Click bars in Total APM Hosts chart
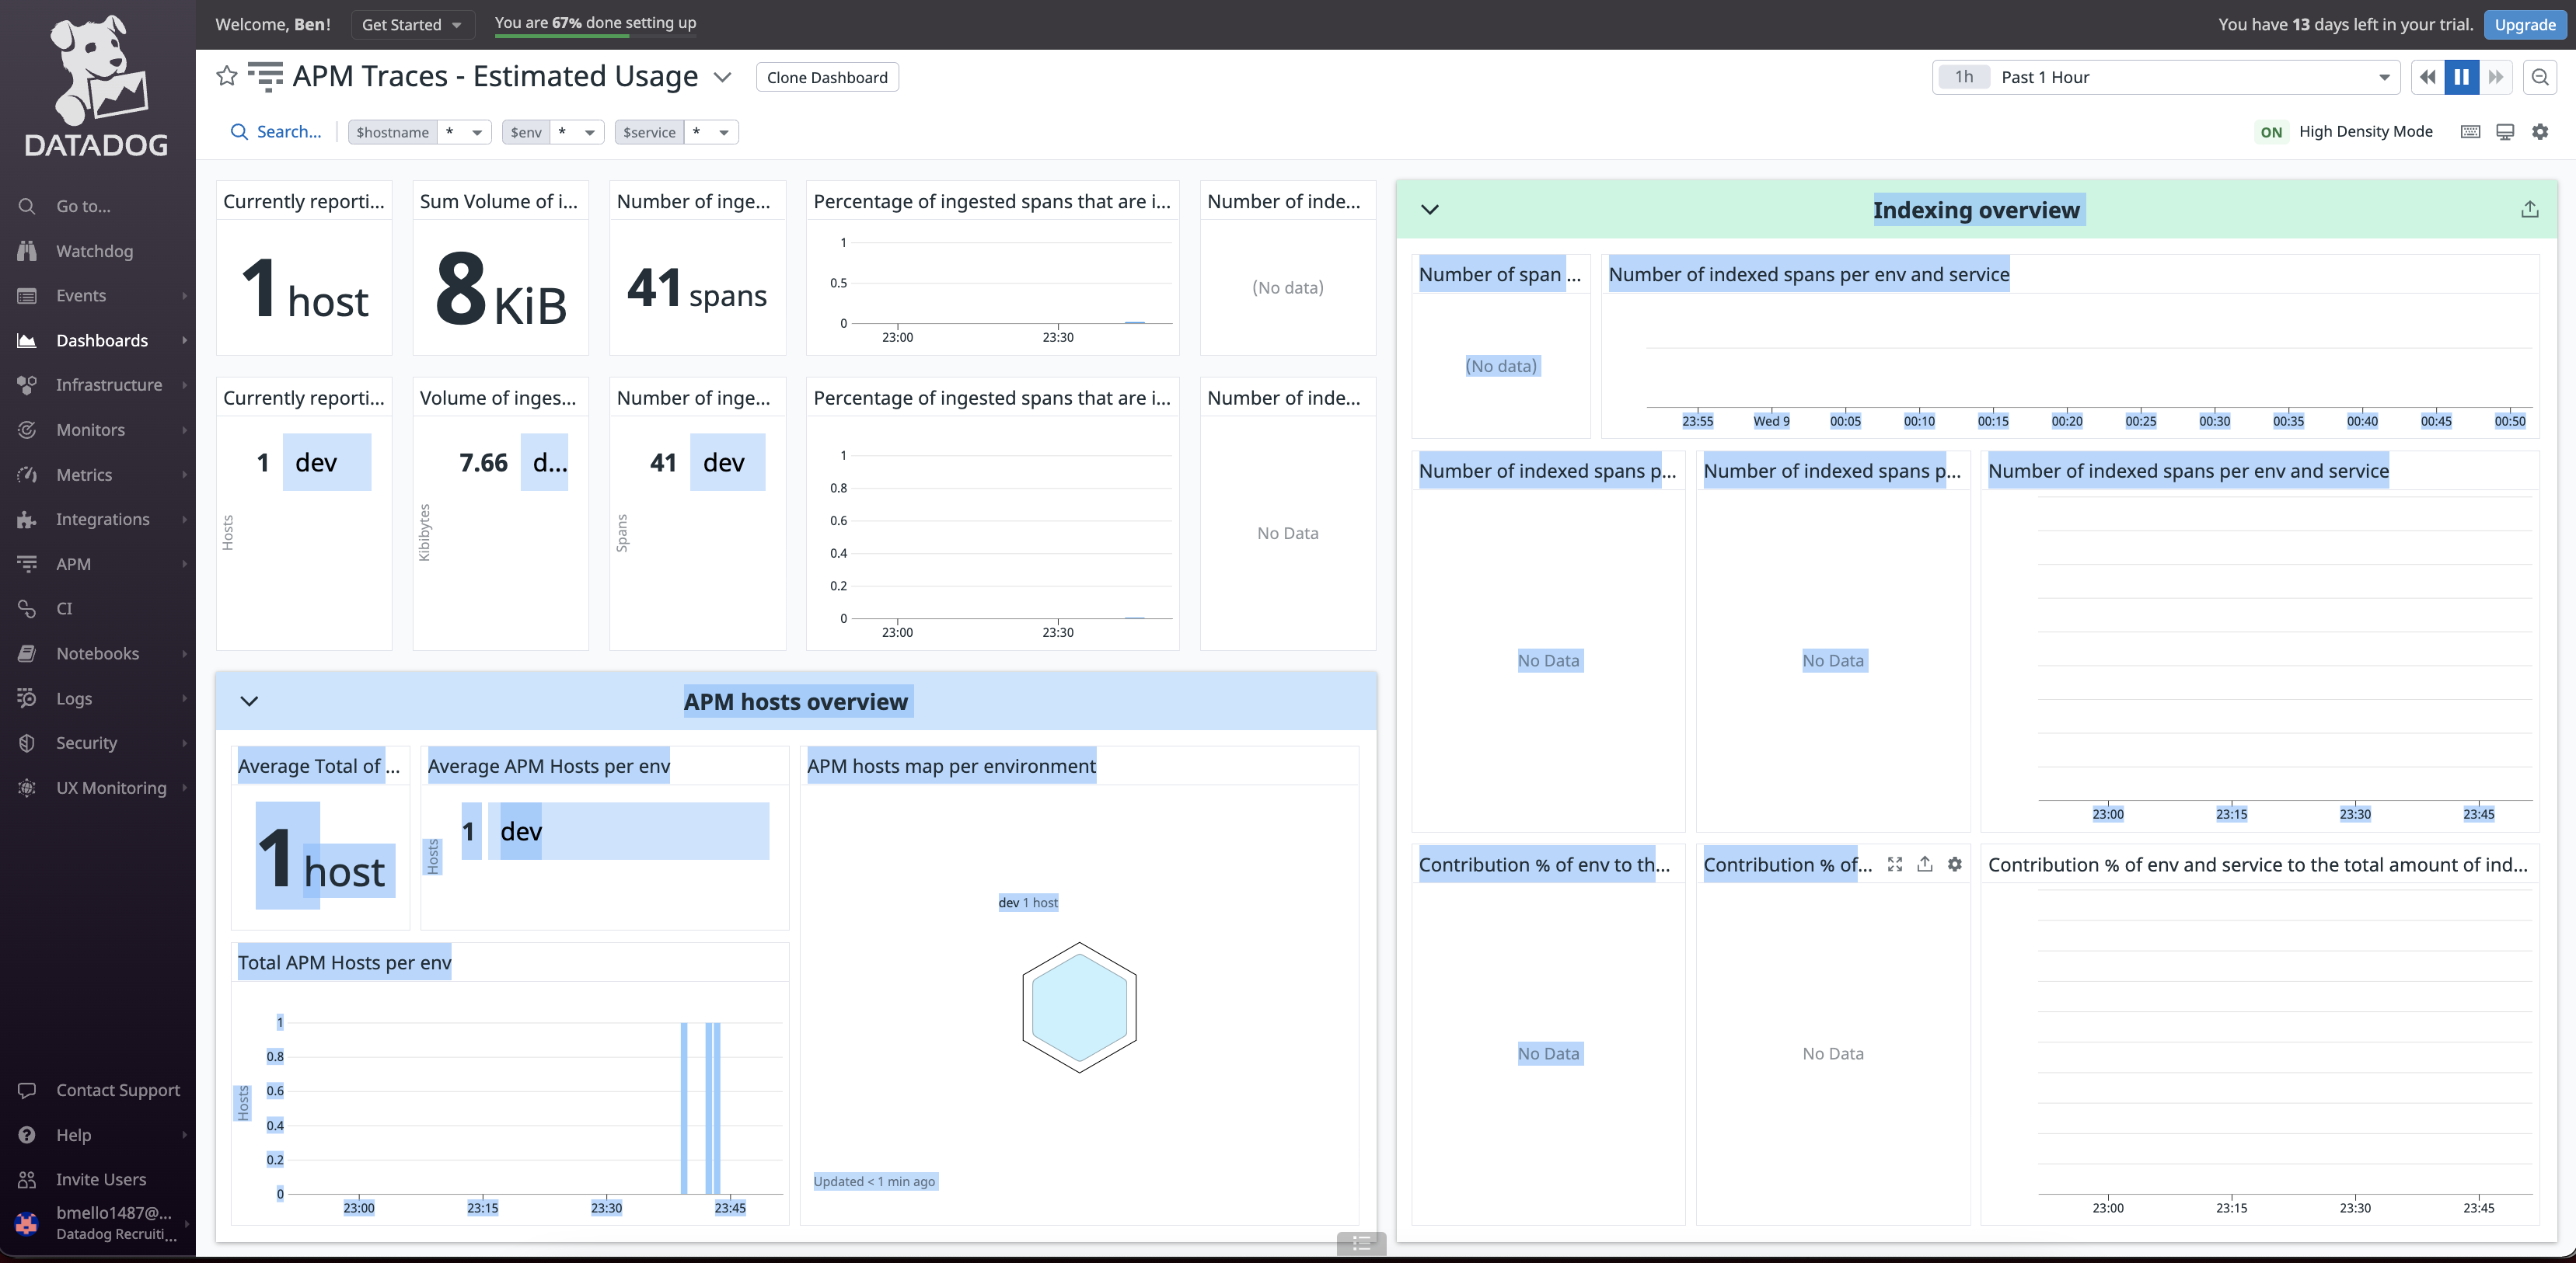Image resolution: width=2576 pixels, height=1263 pixels. pos(701,1107)
